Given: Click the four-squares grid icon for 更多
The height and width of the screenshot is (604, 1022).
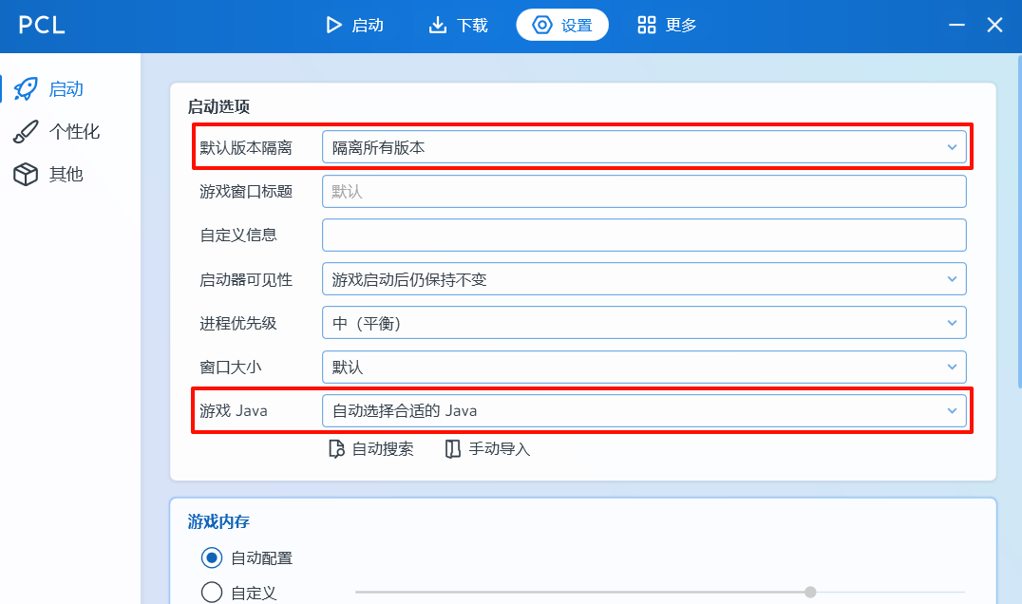Looking at the screenshot, I should (647, 26).
